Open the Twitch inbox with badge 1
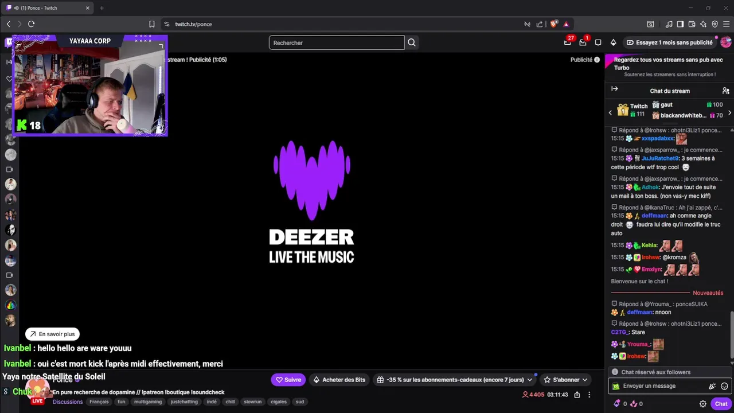Screen dimensions: 734x413 tap(583, 42)
